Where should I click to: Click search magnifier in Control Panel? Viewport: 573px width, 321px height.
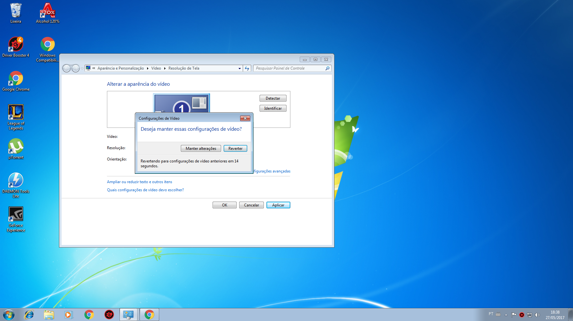click(327, 68)
